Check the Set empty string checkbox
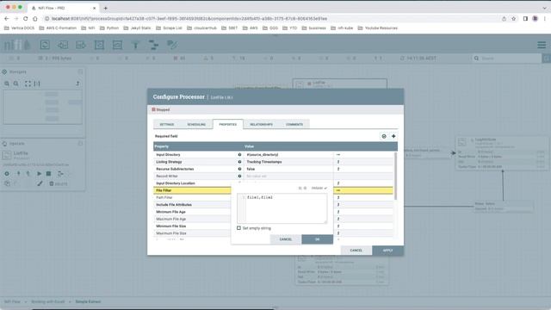This screenshot has height=310, width=551. click(x=239, y=228)
